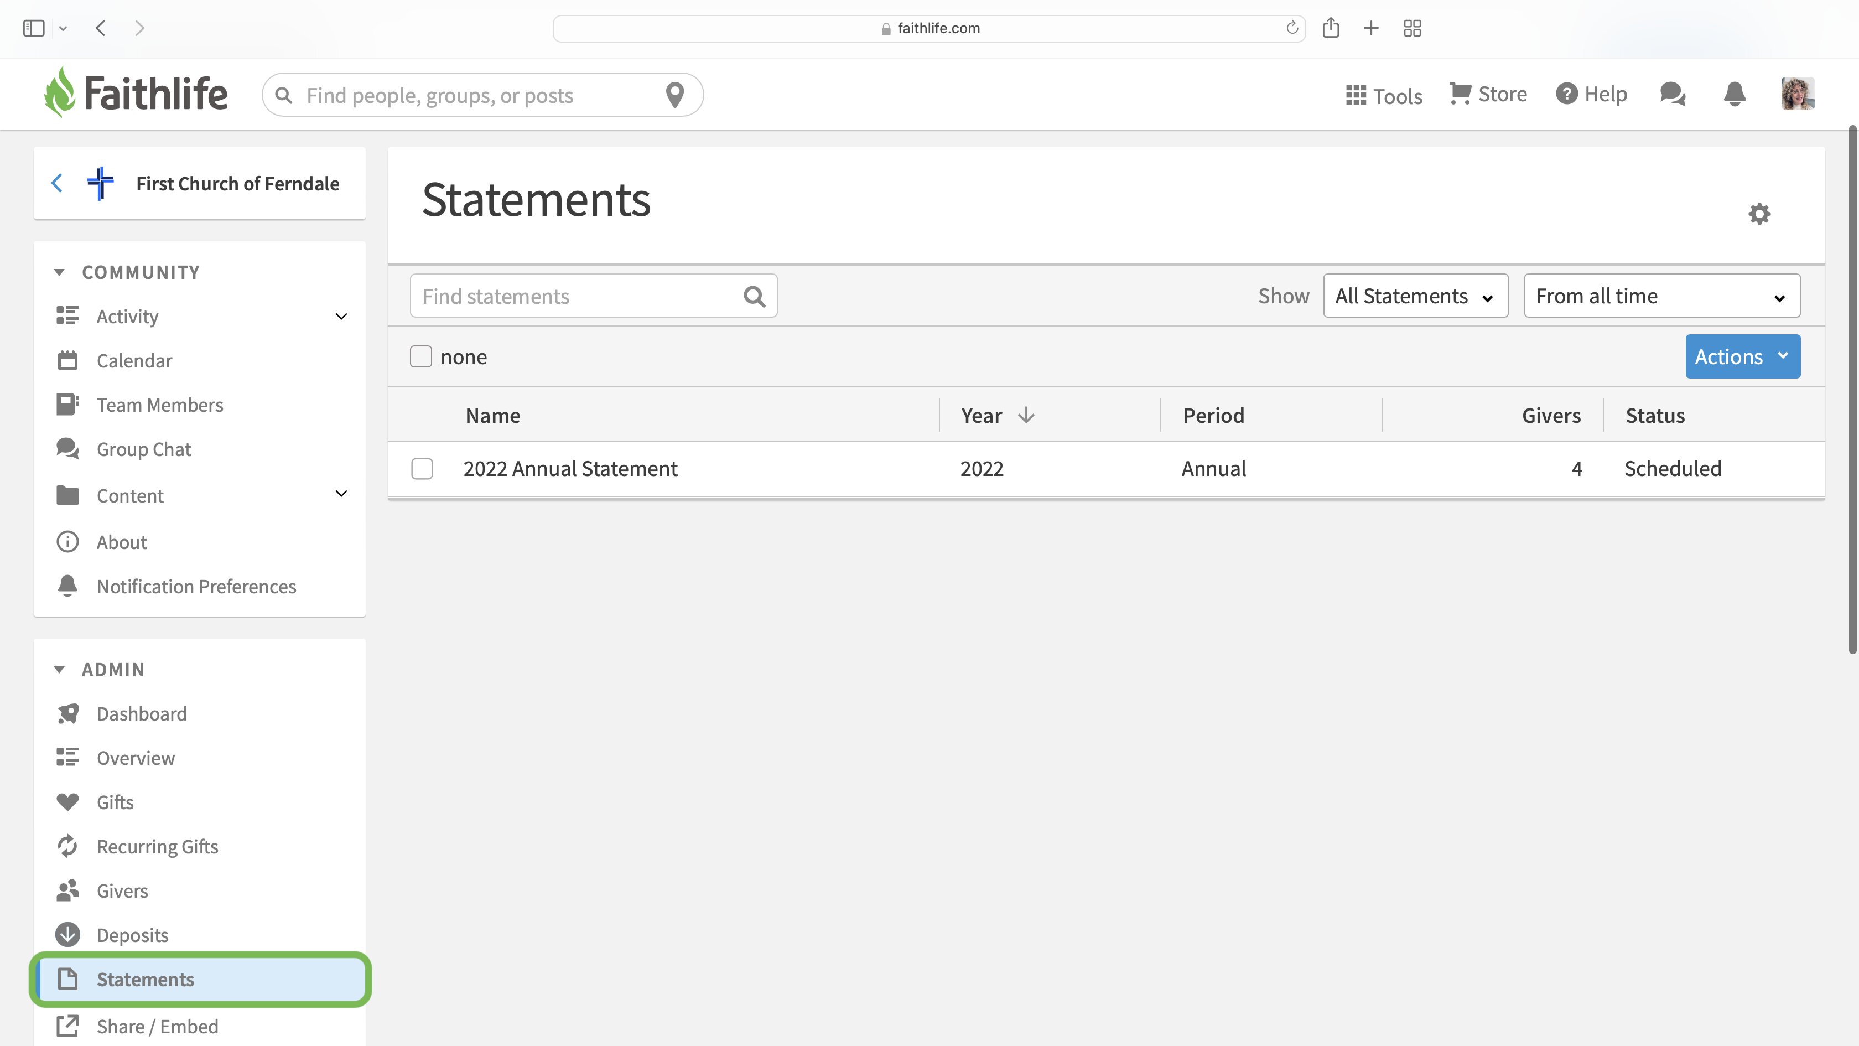
Task: Reload the faithlife.com page
Action: (x=1292, y=28)
